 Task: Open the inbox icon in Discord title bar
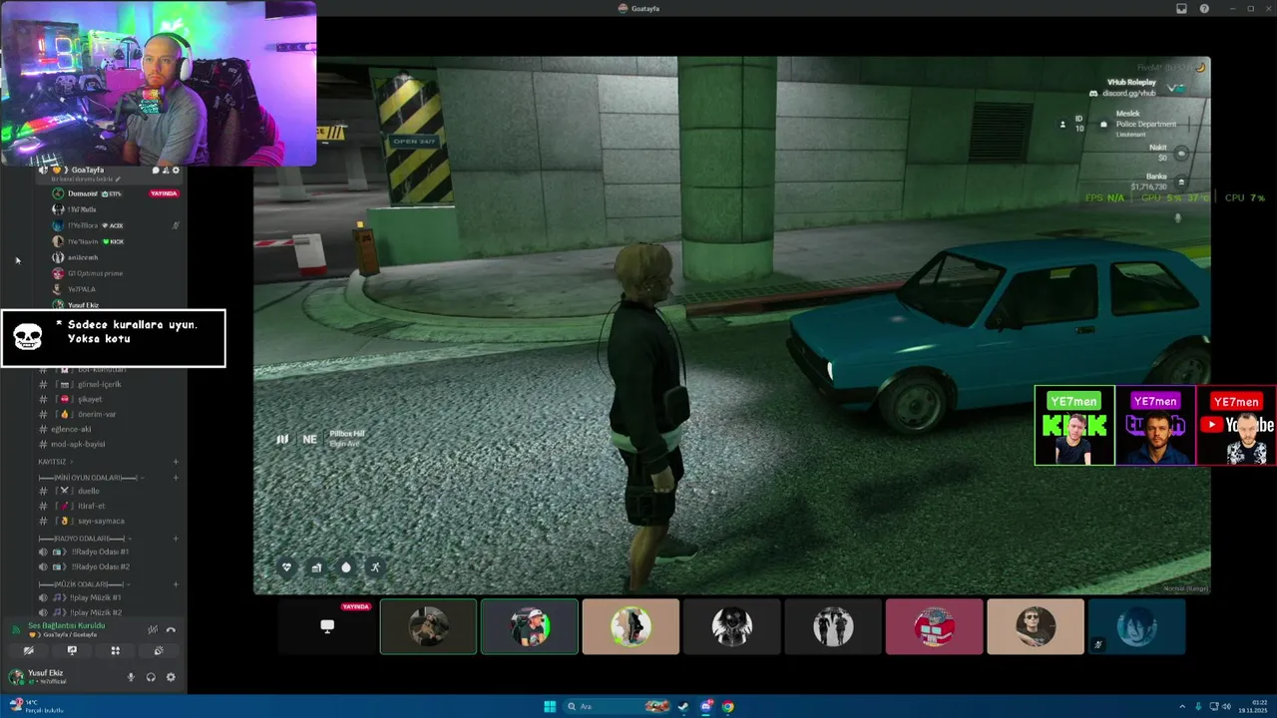click(x=1181, y=8)
